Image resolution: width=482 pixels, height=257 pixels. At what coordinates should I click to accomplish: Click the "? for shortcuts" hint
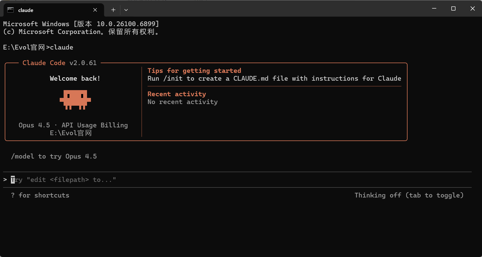(40, 195)
